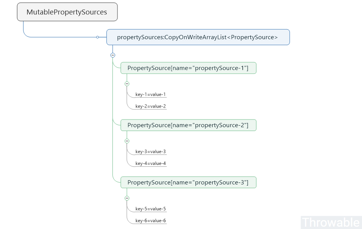Select the propertySources:CopyOnWriteArrayList node

[198, 37]
